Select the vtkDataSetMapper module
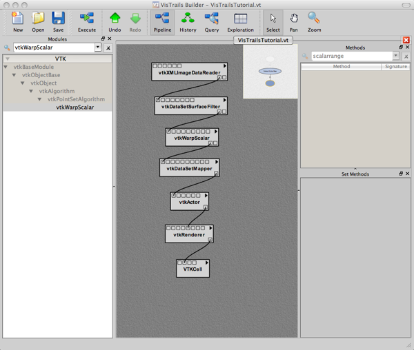This screenshot has height=350, width=414. (x=189, y=168)
